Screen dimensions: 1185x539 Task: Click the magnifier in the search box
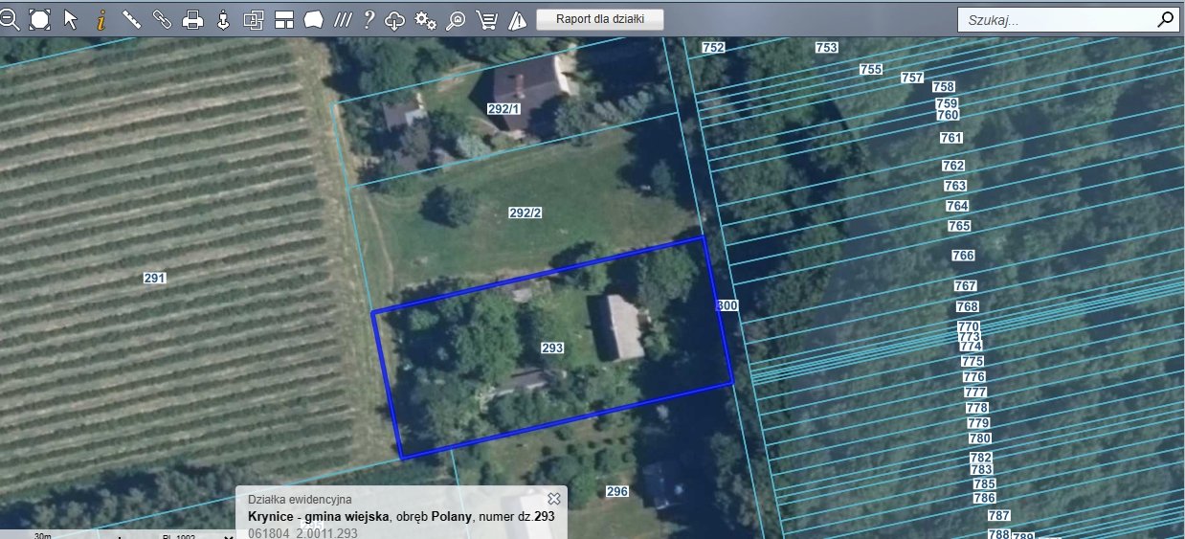(1165, 19)
